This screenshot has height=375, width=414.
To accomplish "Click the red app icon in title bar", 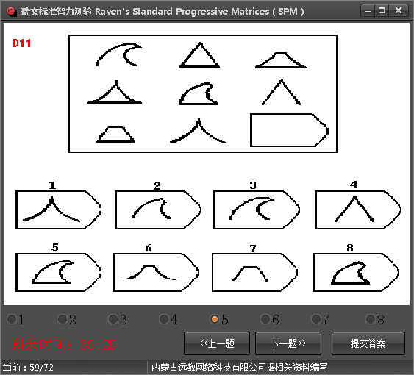I will click(11, 11).
